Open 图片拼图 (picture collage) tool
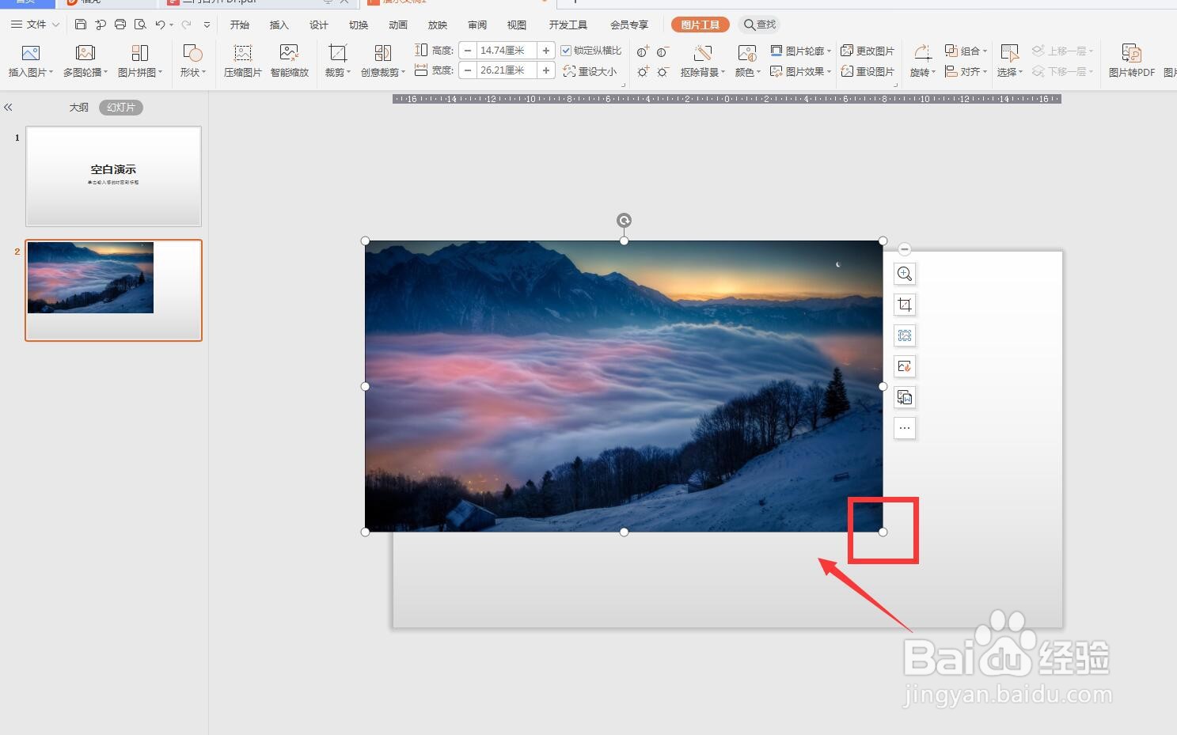Screen dimensions: 1177x735 click(140, 61)
